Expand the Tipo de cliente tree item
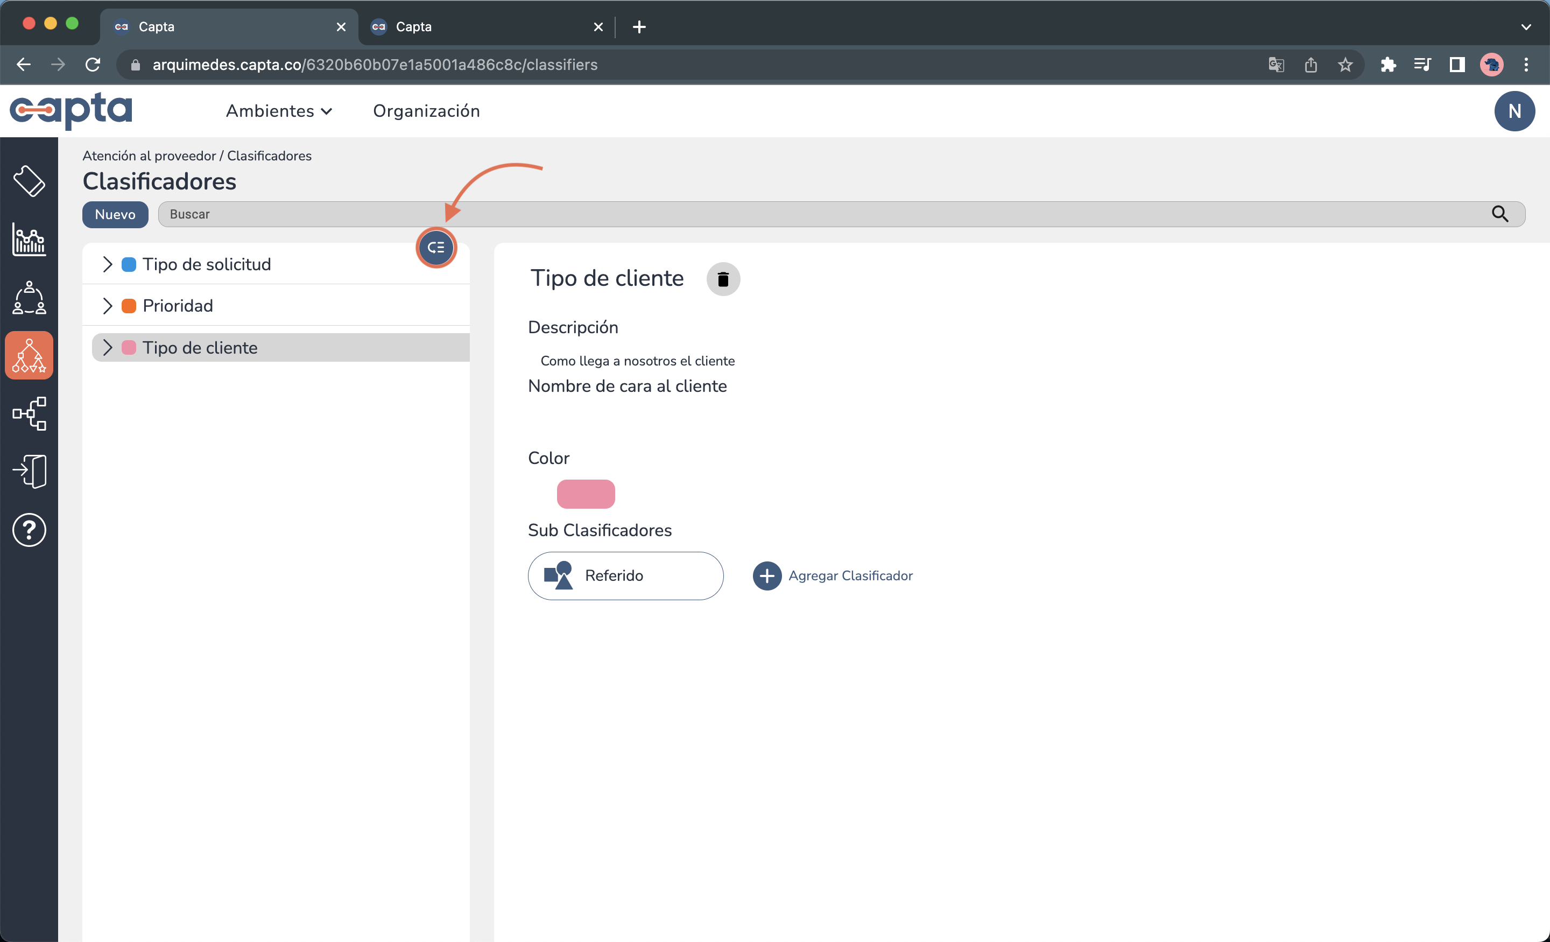 (x=107, y=347)
